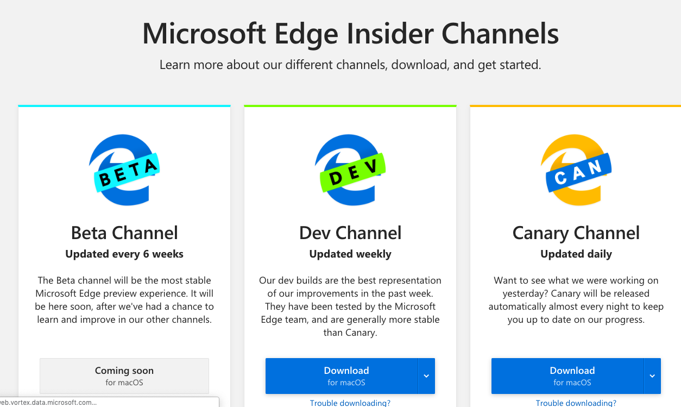Image resolution: width=681 pixels, height=407 pixels.
Task: Click the Updated every 6 weeks text
Action: click(124, 254)
